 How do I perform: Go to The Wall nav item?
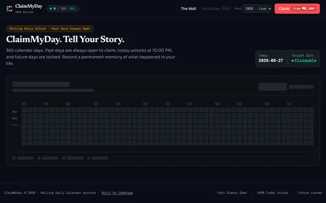pos(188,9)
